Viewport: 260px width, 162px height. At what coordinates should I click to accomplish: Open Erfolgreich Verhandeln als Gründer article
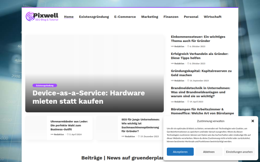(199, 56)
